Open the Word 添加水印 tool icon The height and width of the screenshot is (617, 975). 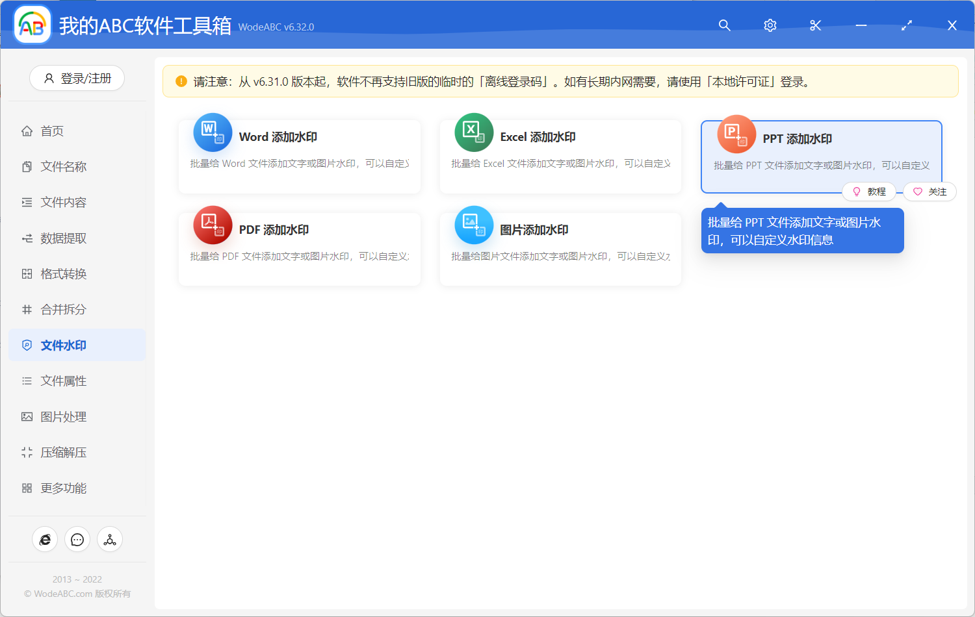click(x=212, y=132)
